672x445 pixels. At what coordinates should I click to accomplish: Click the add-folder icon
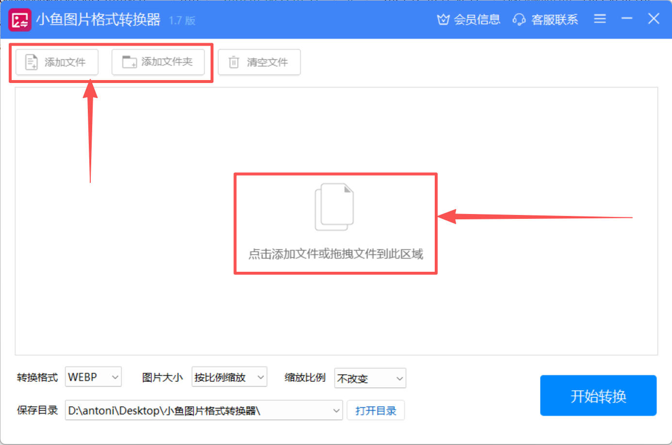129,62
